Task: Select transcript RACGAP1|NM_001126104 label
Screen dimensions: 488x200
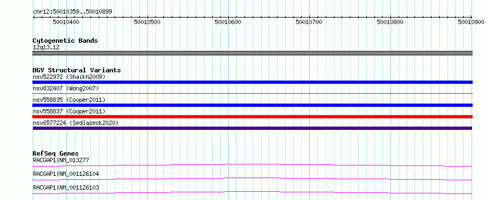Action: [x=66, y=174]
